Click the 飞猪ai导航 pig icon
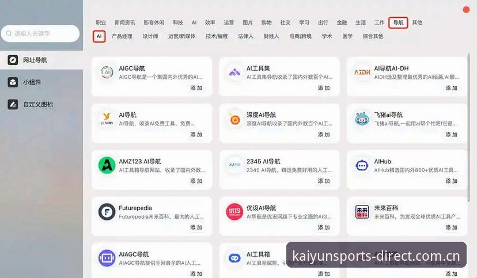The image size is (477, 278). (x=362, y=119)
